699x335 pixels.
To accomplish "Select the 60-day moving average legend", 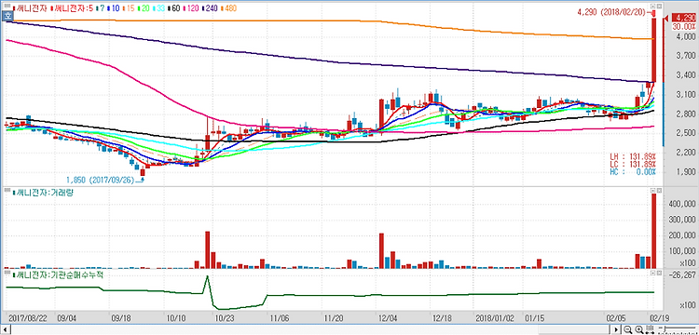I will 174,8.
